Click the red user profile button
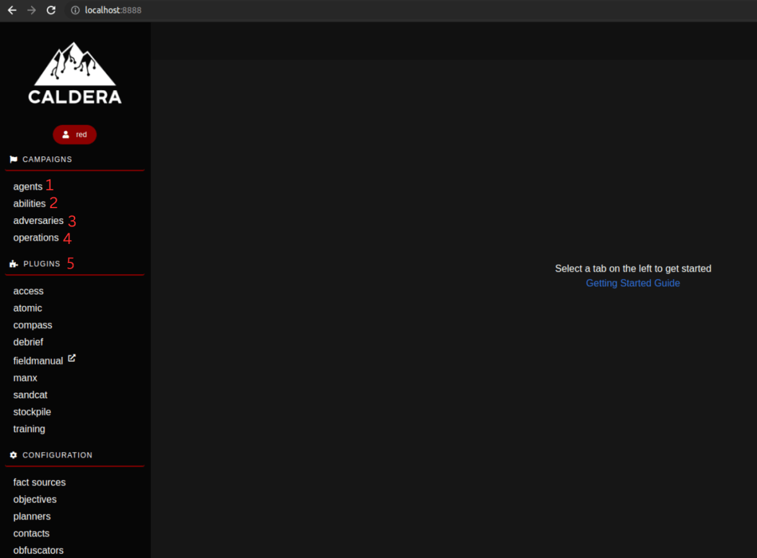This screenshot has width=757, height=558. click(x=74, y=134)
